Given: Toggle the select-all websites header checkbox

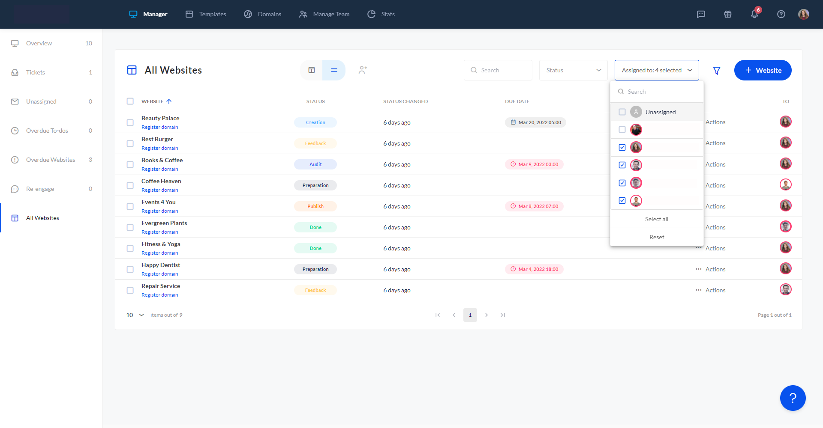Looking at the screenshot, I should 130,101.
